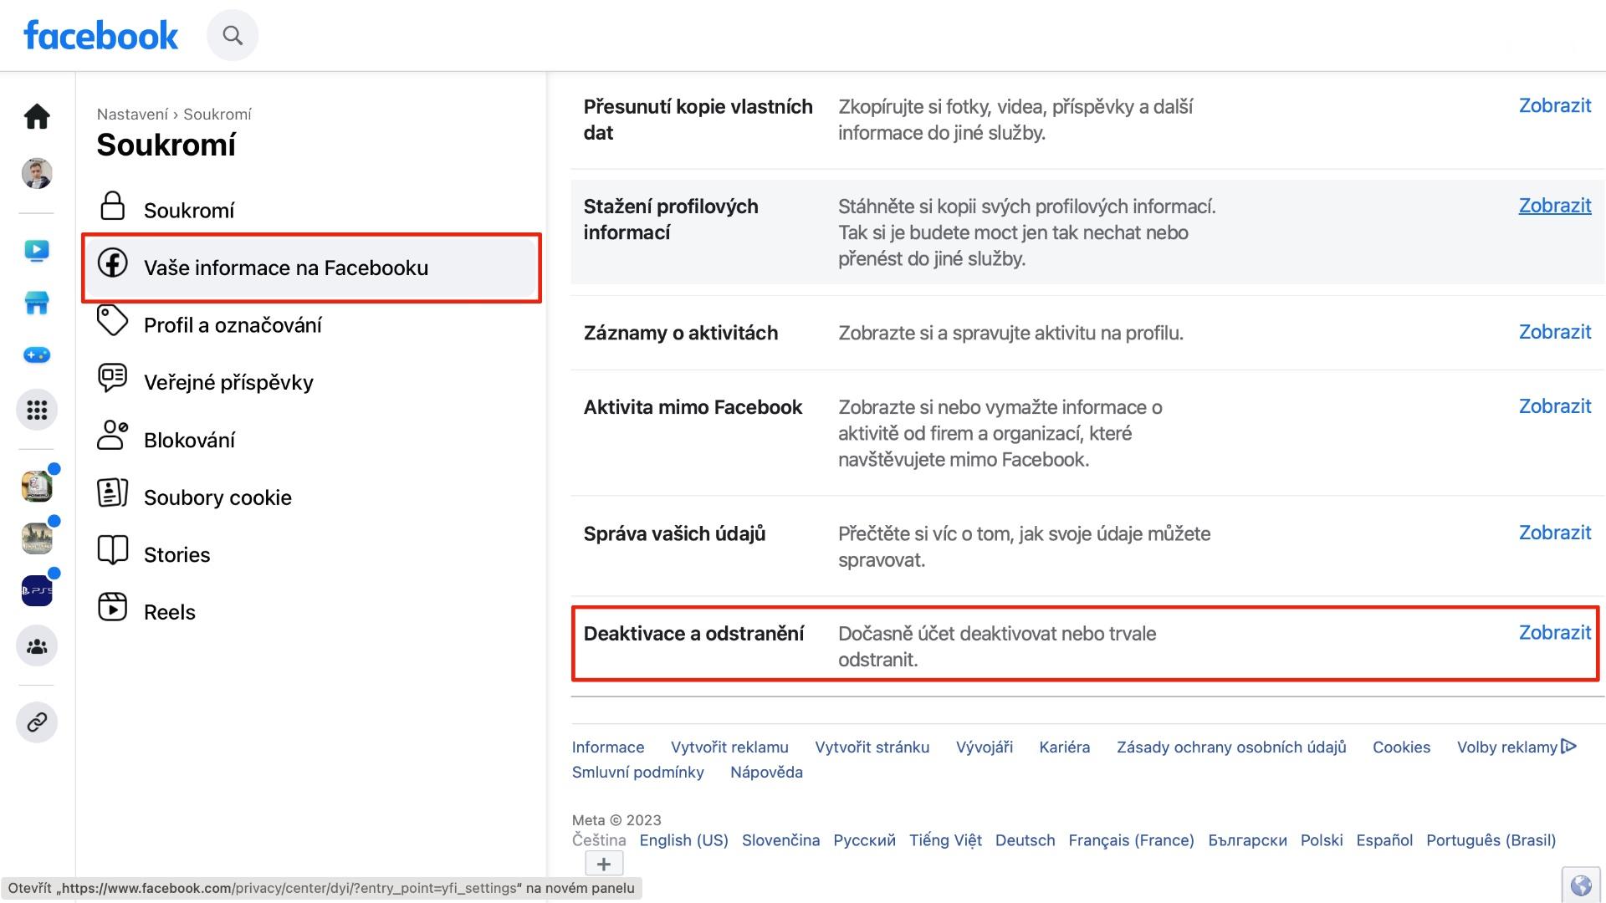Click the Facebook logo

coord(101,35)
